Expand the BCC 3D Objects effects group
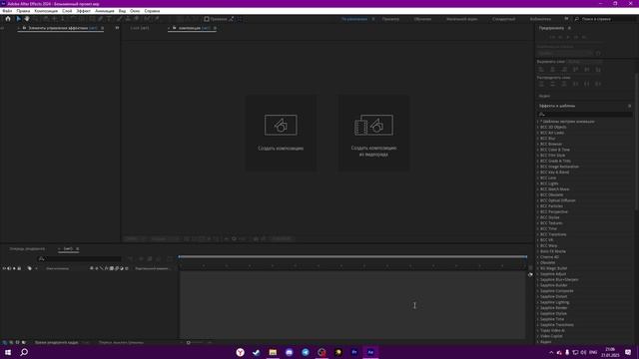 coord(538,127)
